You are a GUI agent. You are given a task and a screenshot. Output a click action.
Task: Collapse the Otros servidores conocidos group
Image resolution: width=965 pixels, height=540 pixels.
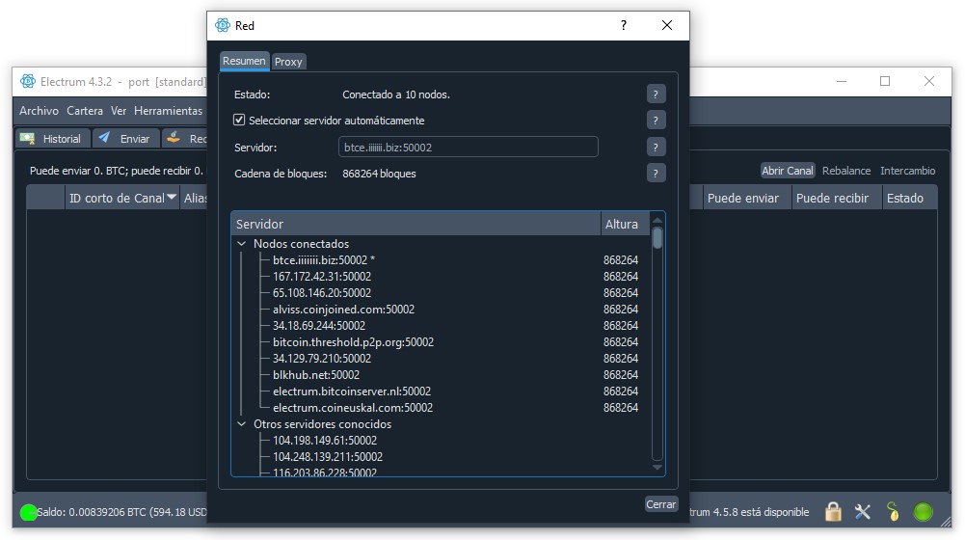click(x=242, y=424)
